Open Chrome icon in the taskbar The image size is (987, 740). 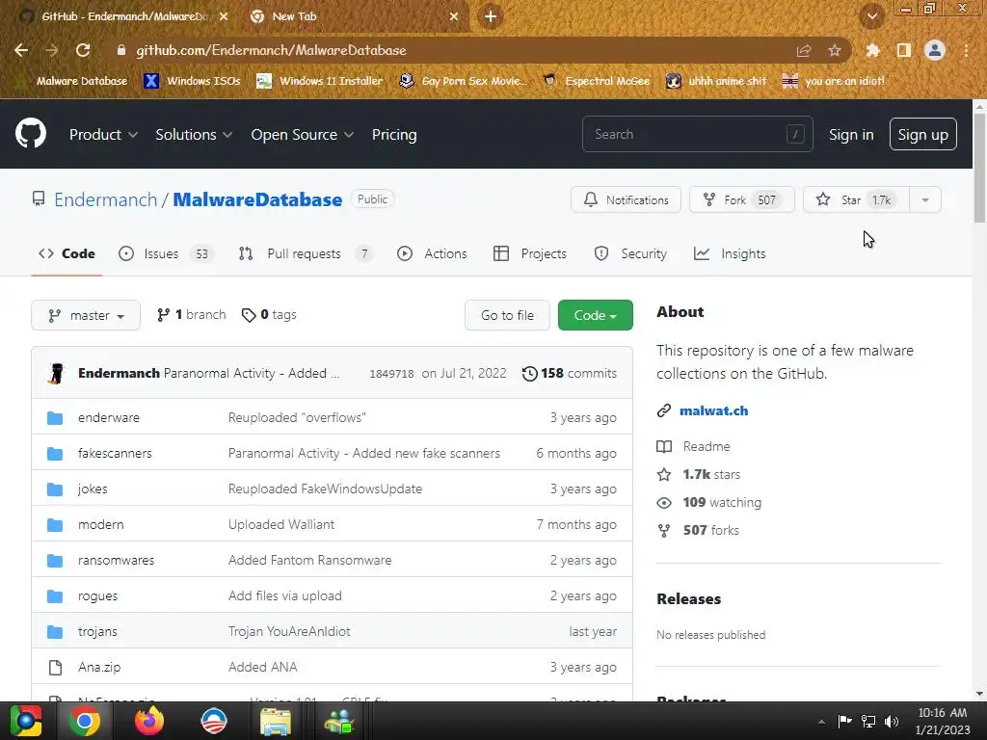[x=85, y=721]
